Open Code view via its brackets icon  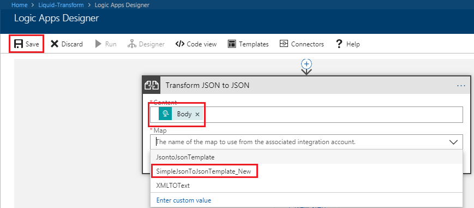(x=179, y=44)
